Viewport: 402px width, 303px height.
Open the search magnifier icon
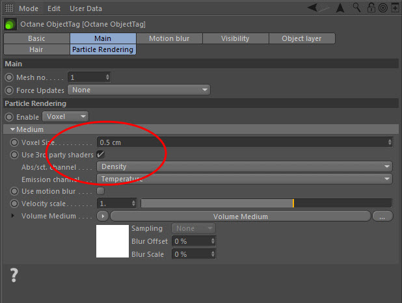(x=356, y=8)
